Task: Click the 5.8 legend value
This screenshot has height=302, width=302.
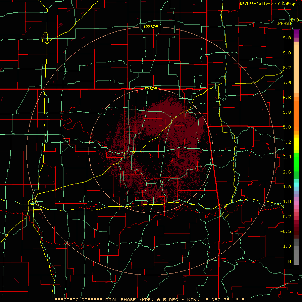Action: (x=287, y=112)
